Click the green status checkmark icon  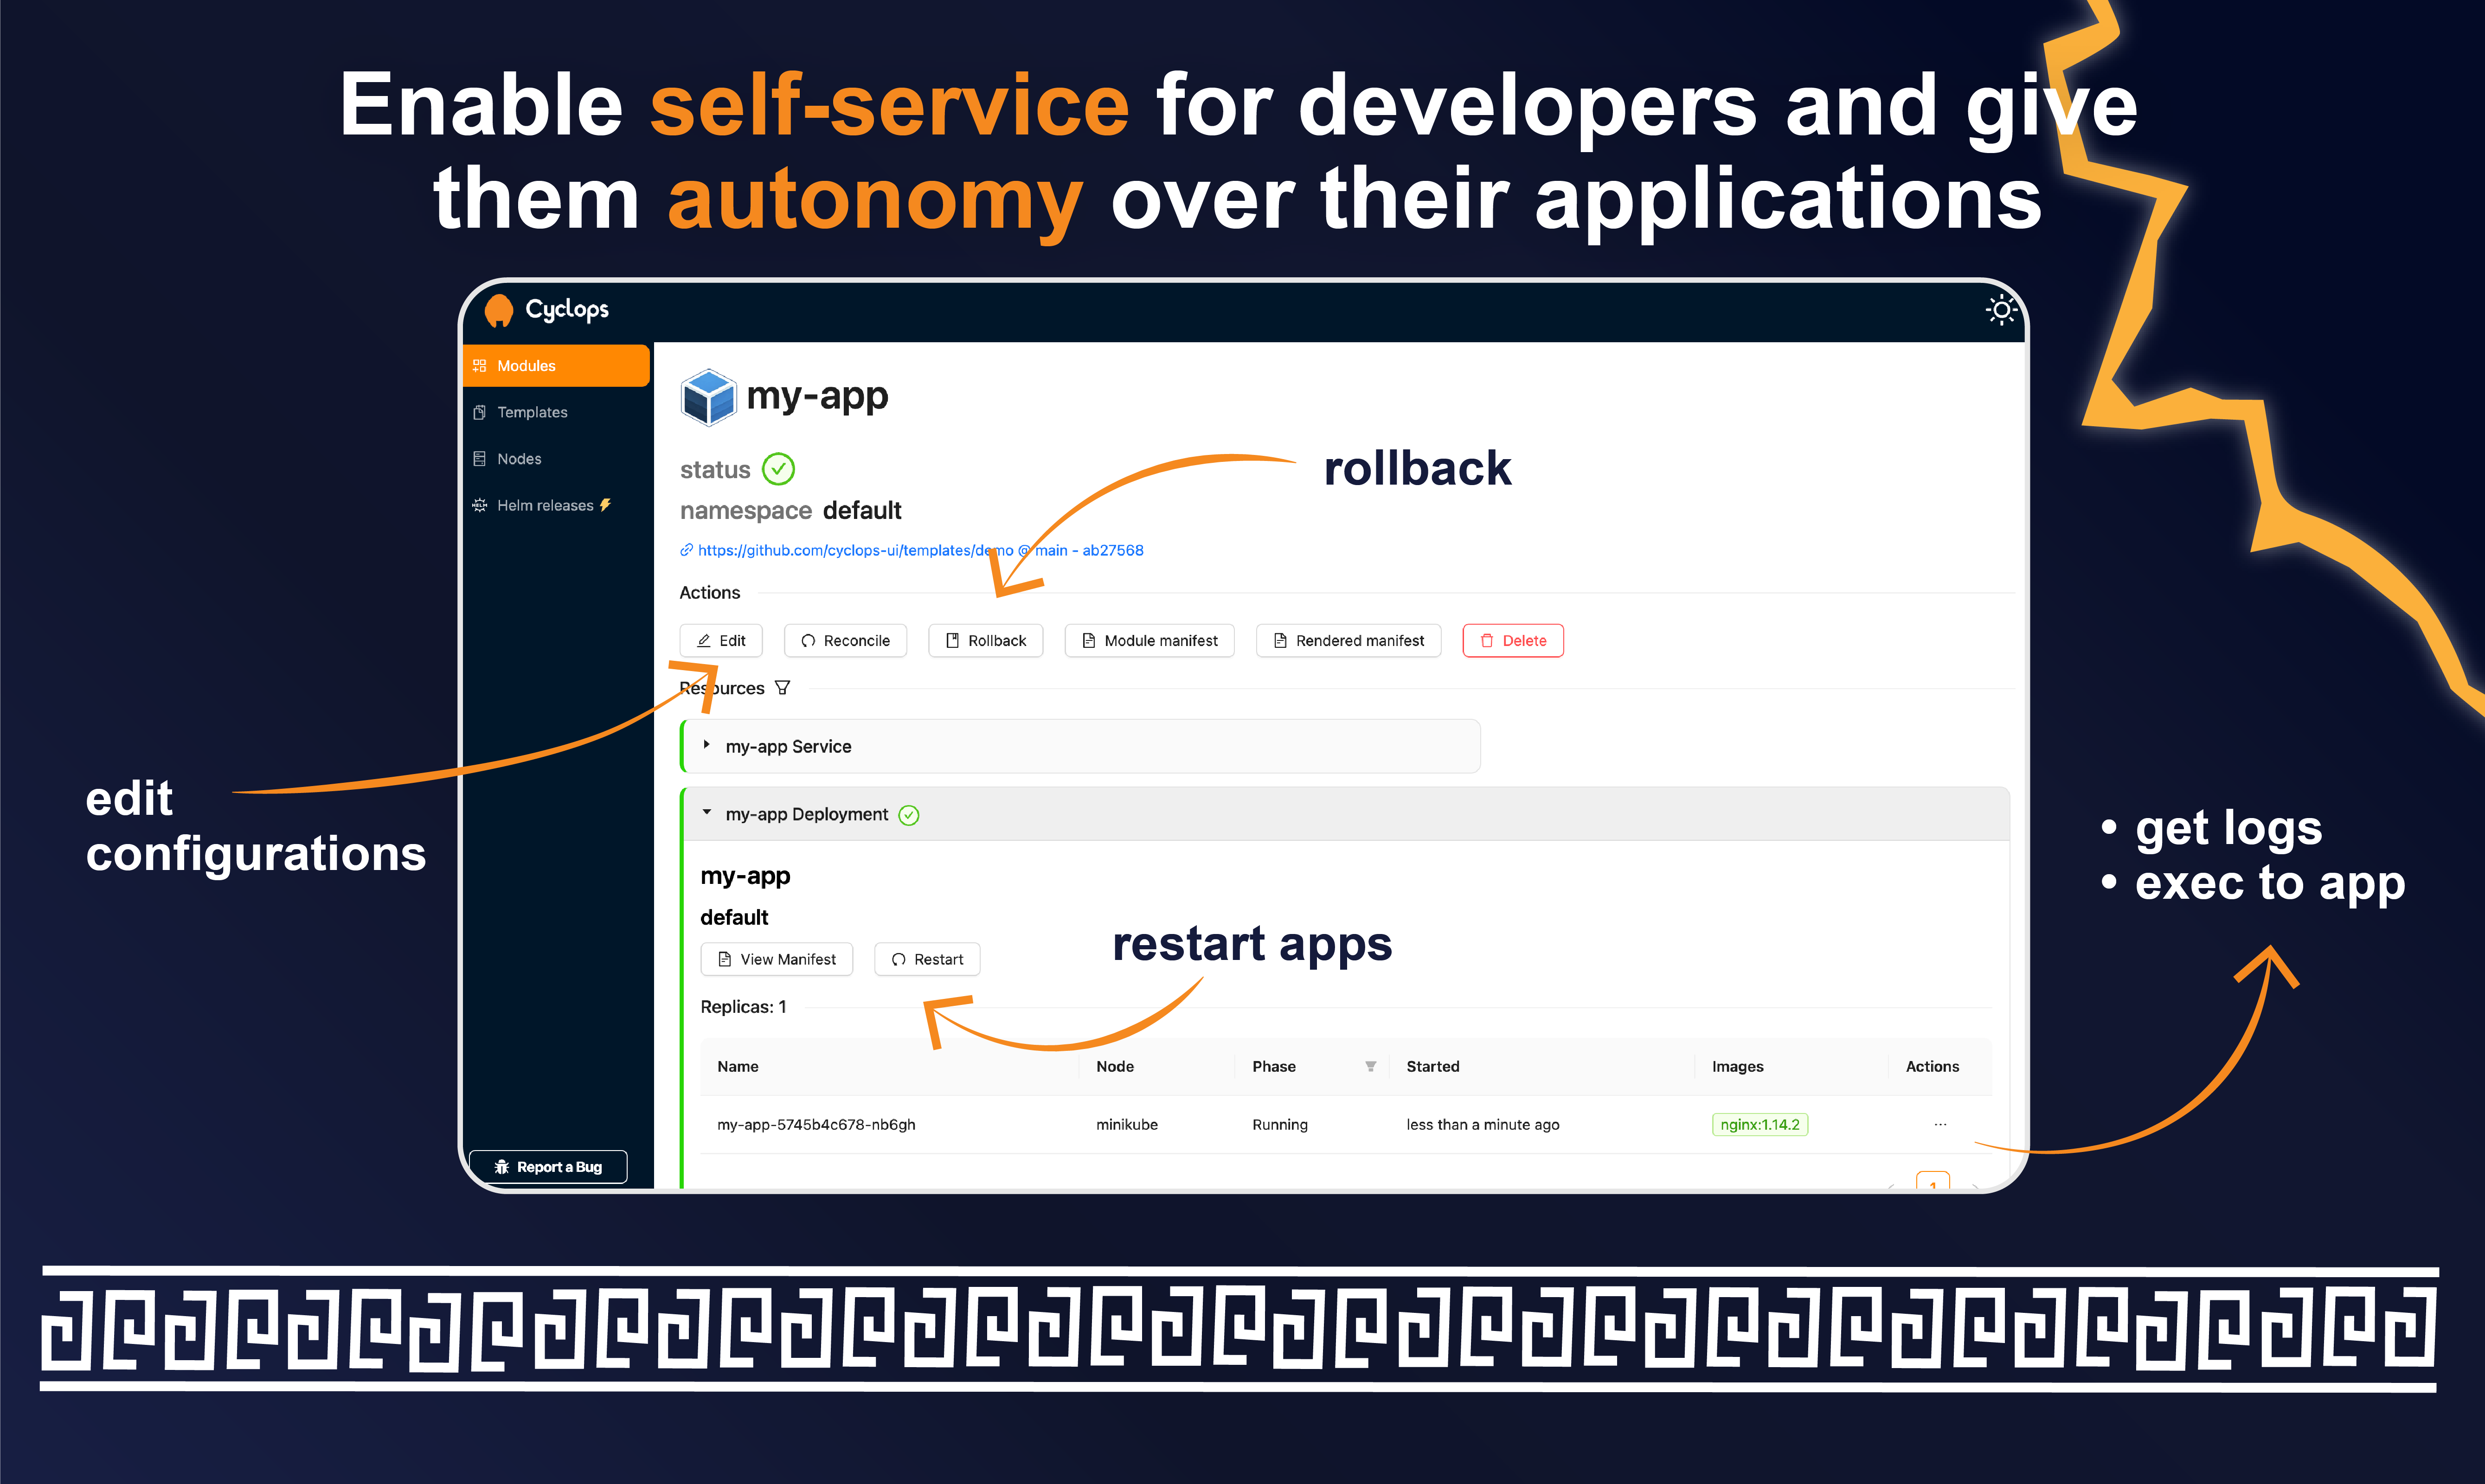click(x=778, y=469)
